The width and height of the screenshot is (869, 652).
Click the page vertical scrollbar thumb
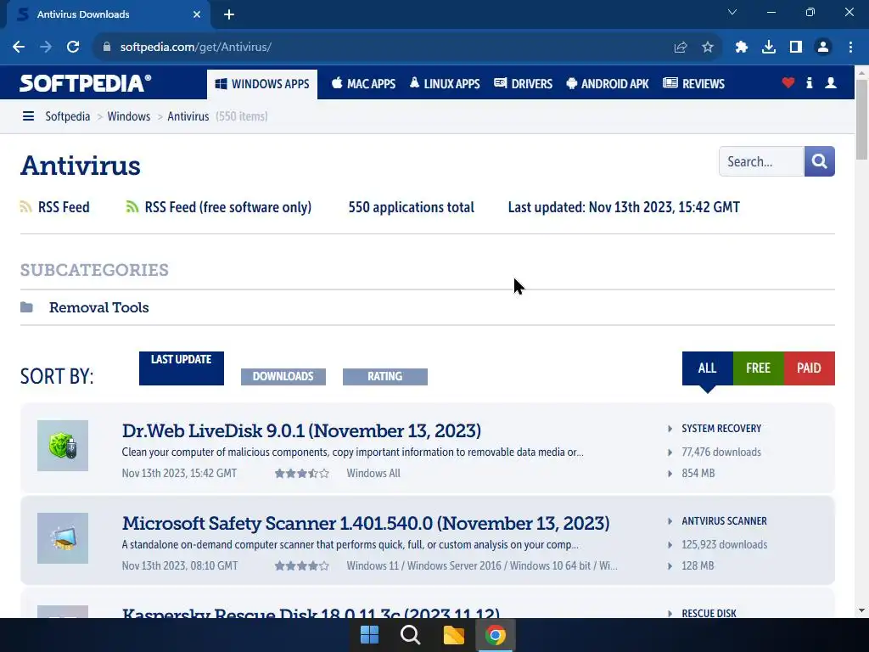tap(861, 119)
